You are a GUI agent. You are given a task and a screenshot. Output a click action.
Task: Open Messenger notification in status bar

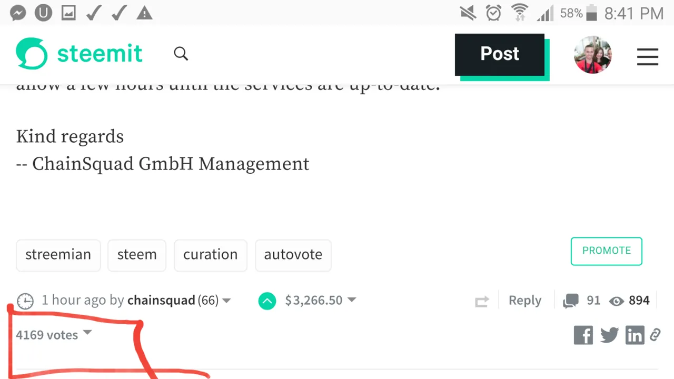(x=18, y=13)
